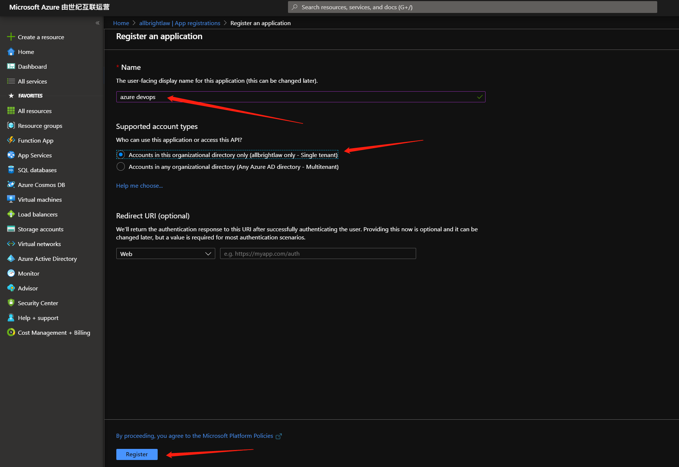Open the Help me choose link

[x=139, y=186]
